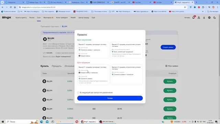
Task: Click Купить in the 0.0964 row
Action: point(170,100)
